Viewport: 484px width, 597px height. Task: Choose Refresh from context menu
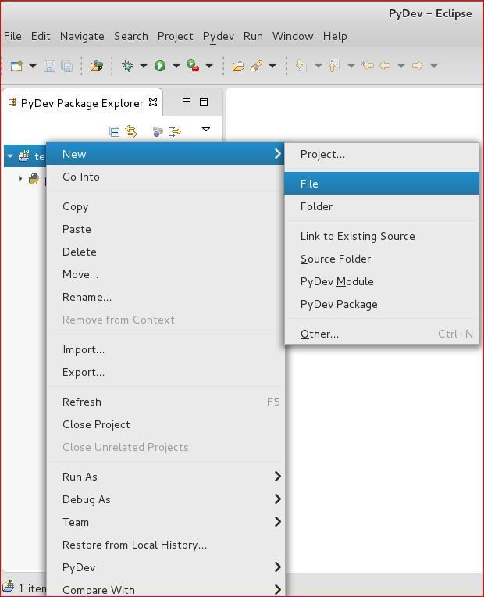click(165, 402)
